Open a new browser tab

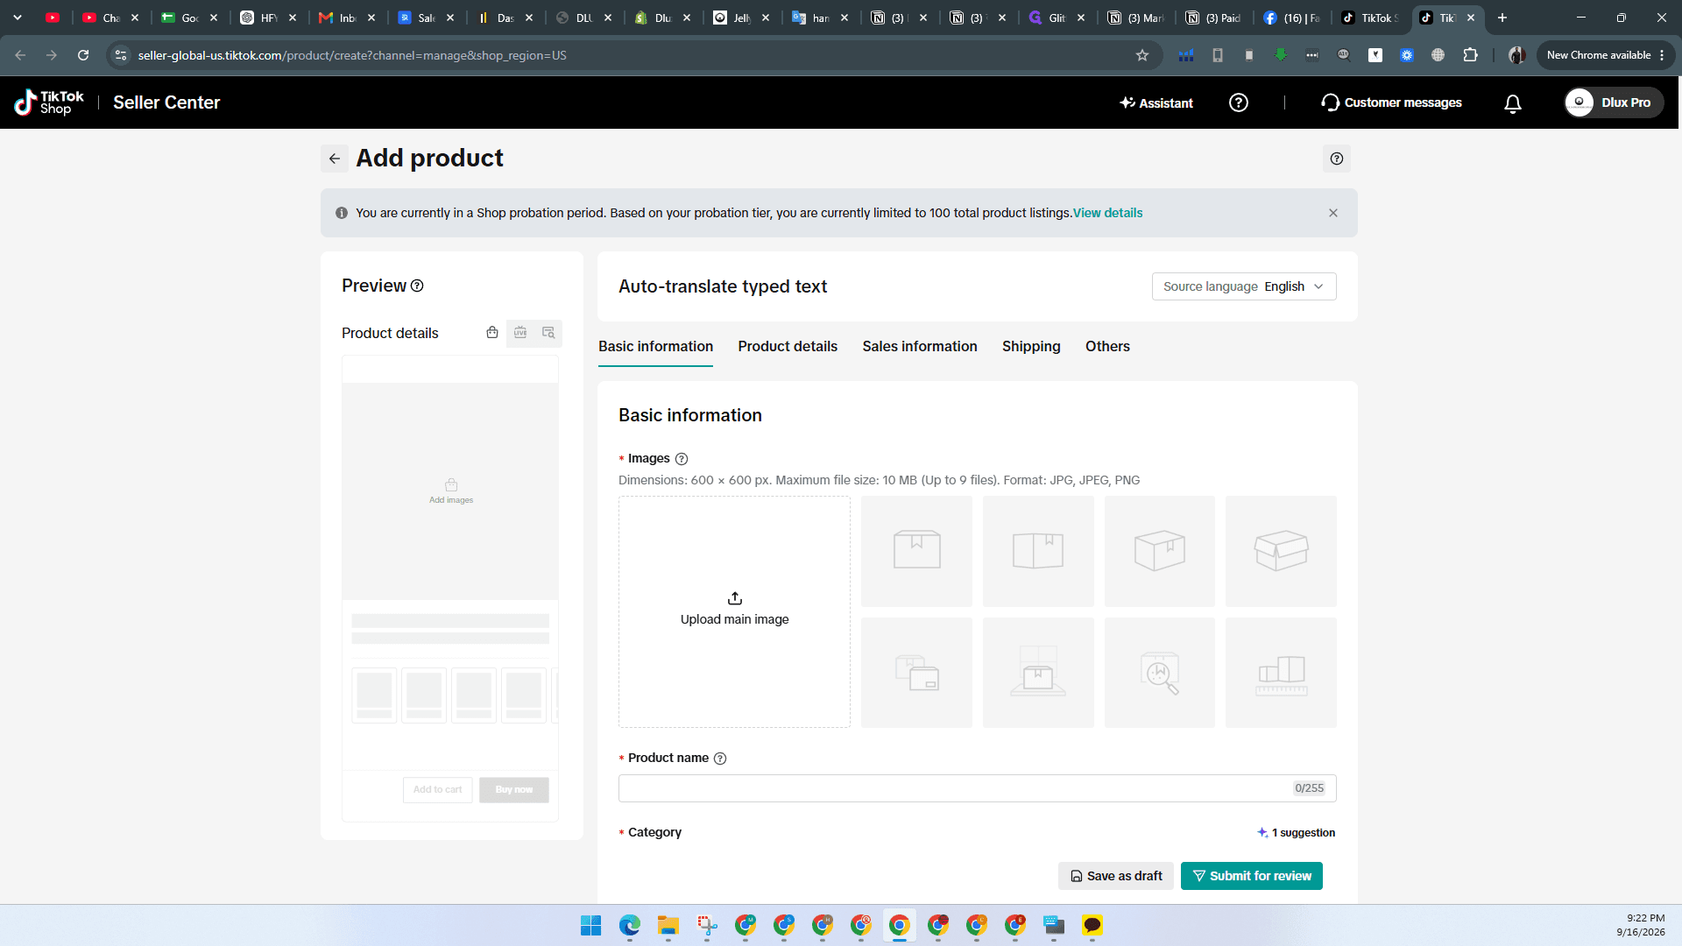point(1502,18)
